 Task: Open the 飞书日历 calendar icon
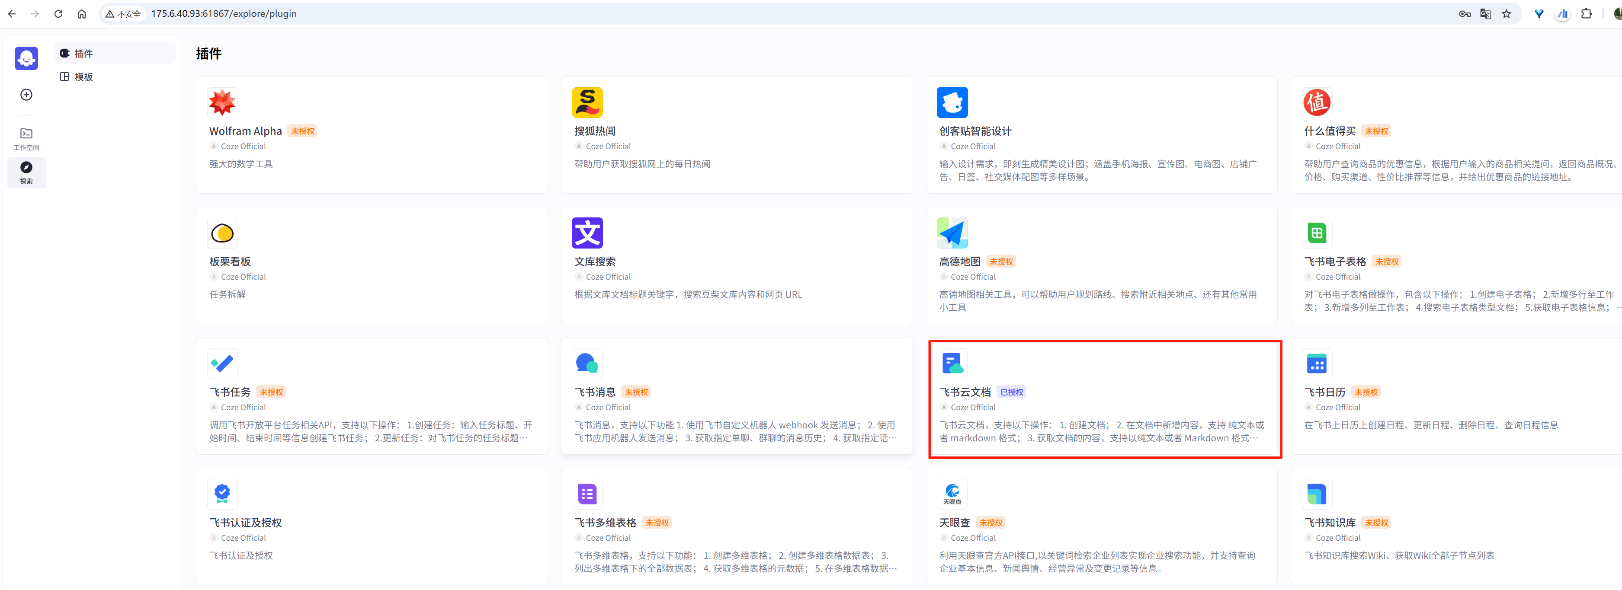coord(1316,364)
